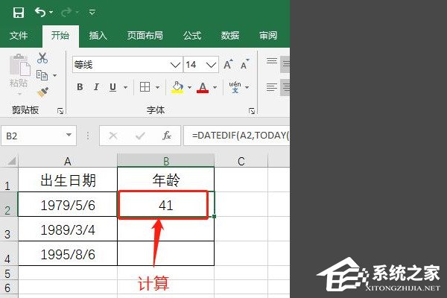This screenshot has height=298, width=447.
Task: Select cell containing 1995/8/6
Action: [68, 254]
